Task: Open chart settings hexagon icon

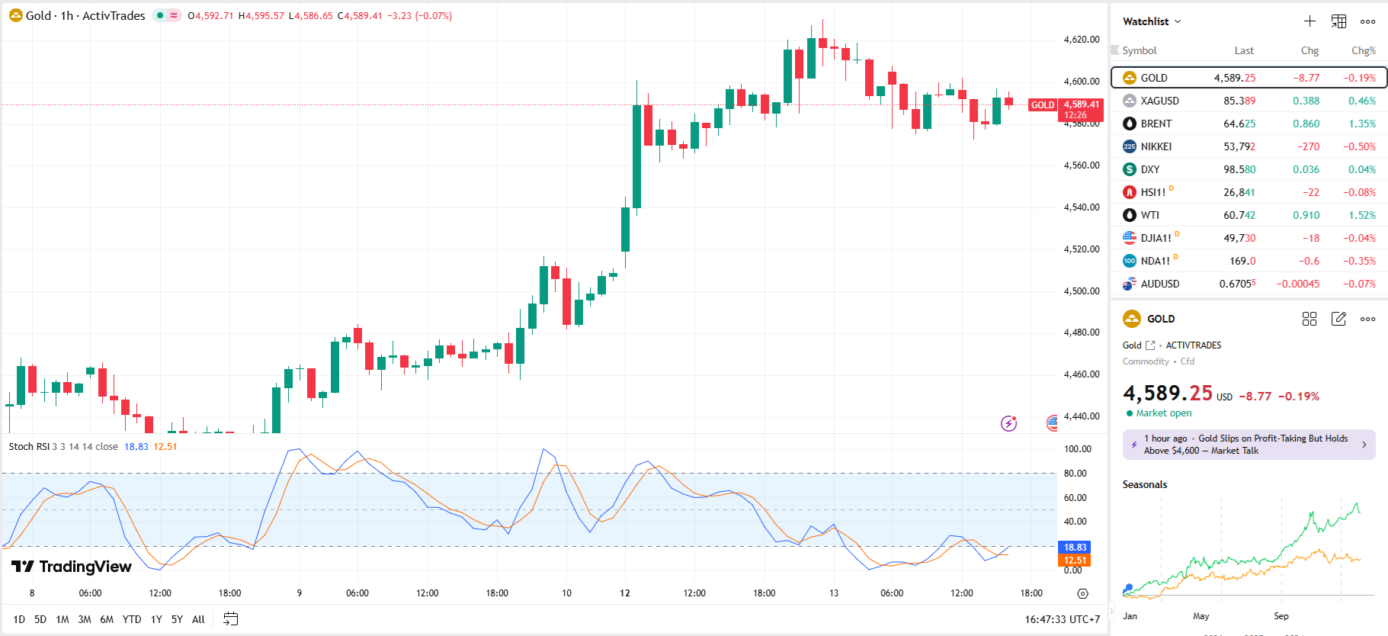Action: pyautogui.click(x=1082, y=593)
